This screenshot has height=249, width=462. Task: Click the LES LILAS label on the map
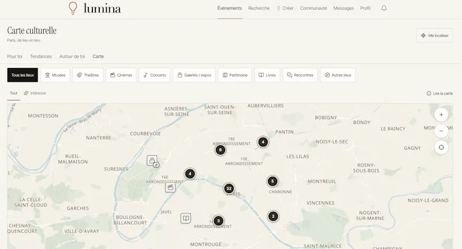pos(297,156)
